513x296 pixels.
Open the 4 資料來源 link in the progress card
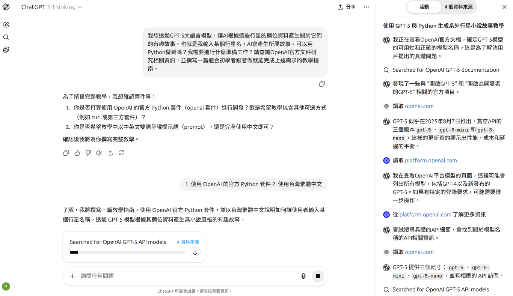pyautogui.click(x=188, y=242)
